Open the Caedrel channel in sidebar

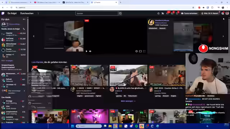pos(14,34)
